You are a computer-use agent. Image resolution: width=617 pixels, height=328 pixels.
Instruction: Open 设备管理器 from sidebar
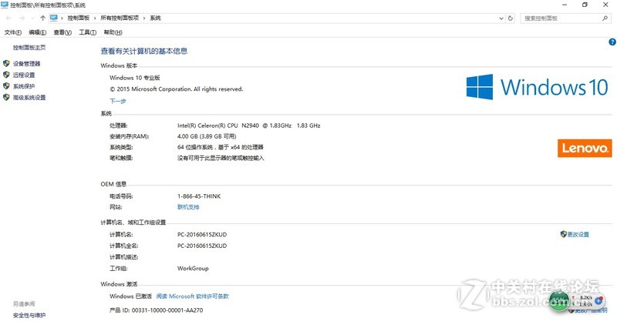point(26,64)
